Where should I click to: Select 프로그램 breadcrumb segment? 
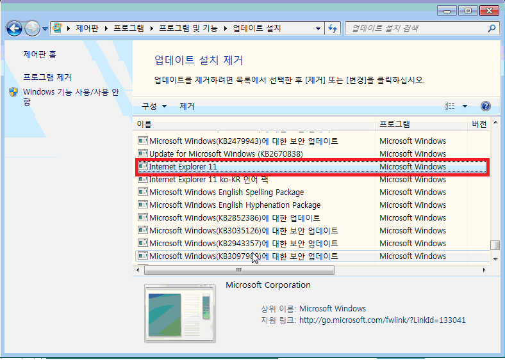click(129, 28)
